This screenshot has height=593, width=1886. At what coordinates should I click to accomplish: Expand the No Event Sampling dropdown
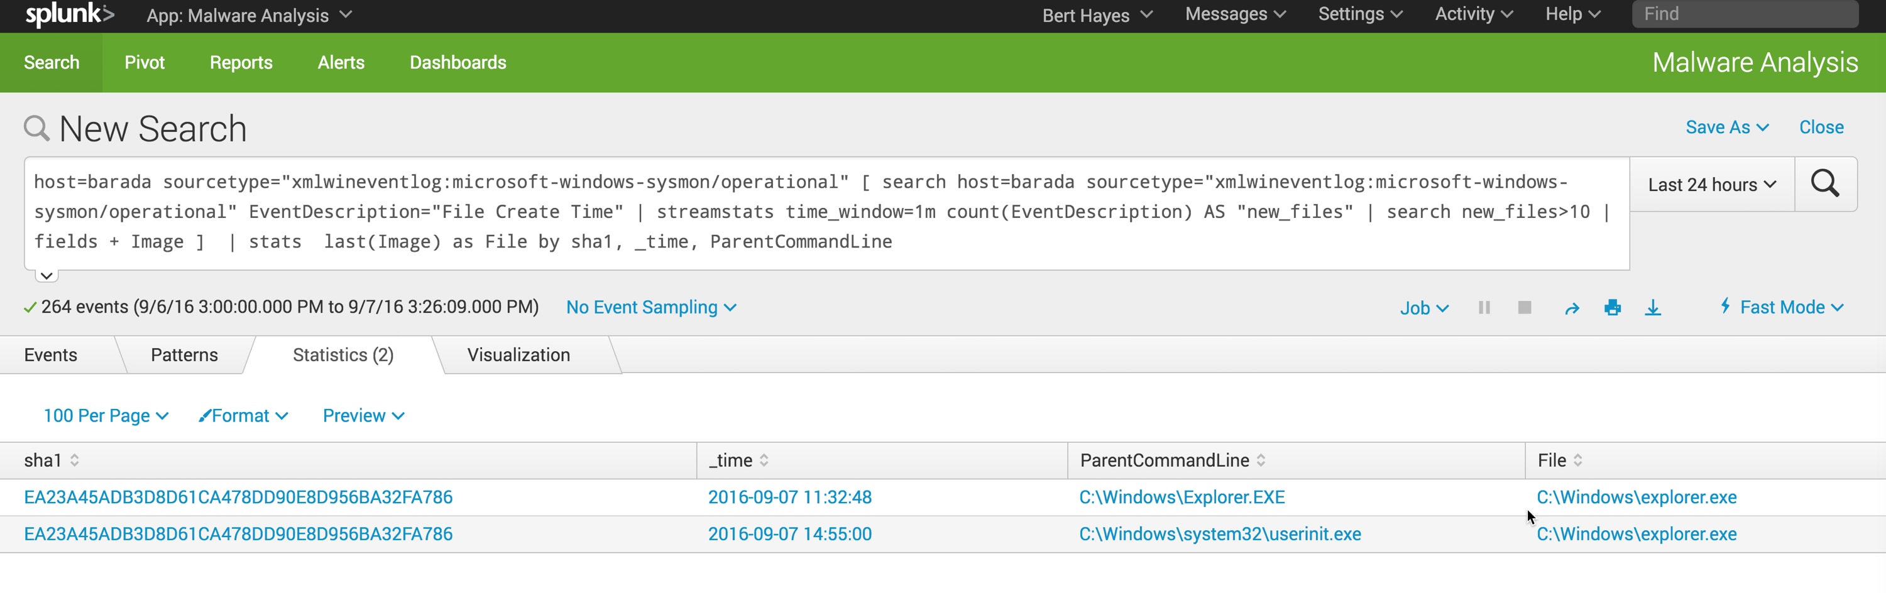point(650,307)
